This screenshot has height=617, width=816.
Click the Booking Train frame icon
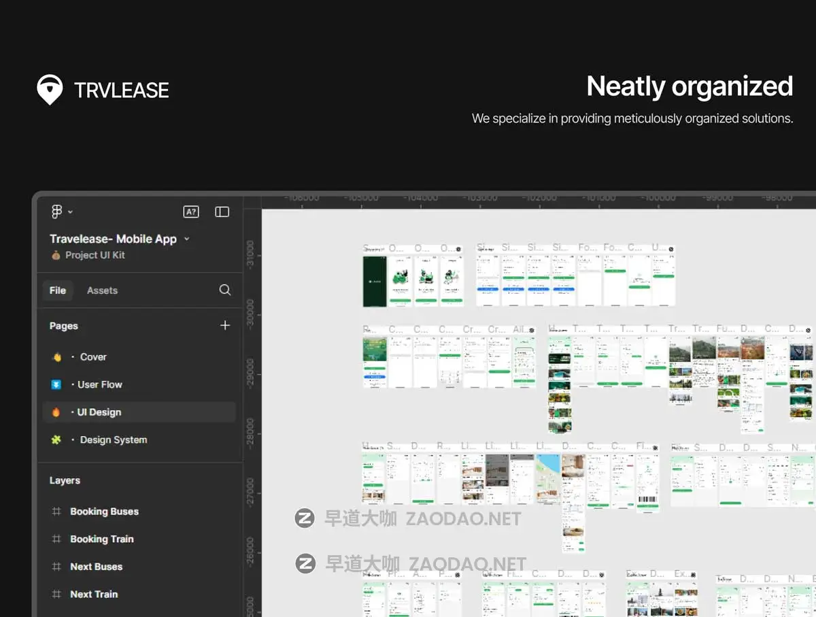[x=56, y=539]
